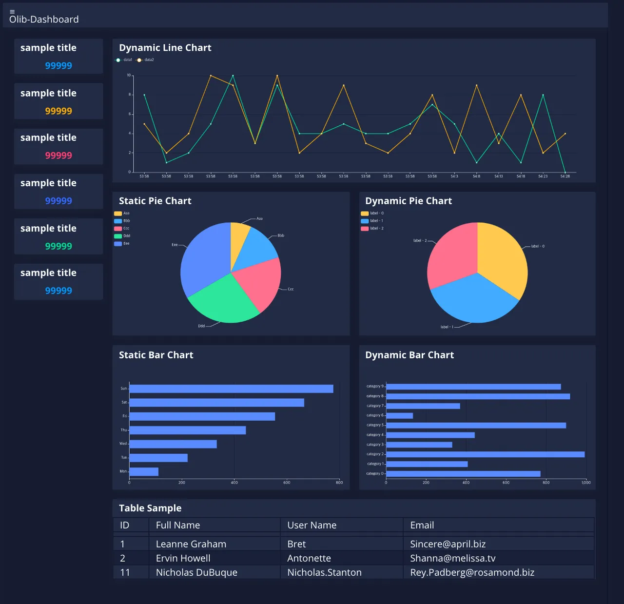
Task: Select the card showing green 99999
Action: pyautogui.click(x=58, y=237)
